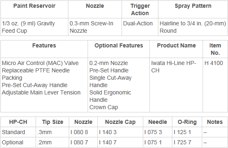Select the Iwata Hi-Line HP-CH product name
This screenshot has height=148, width=228.
pos(174,67)
